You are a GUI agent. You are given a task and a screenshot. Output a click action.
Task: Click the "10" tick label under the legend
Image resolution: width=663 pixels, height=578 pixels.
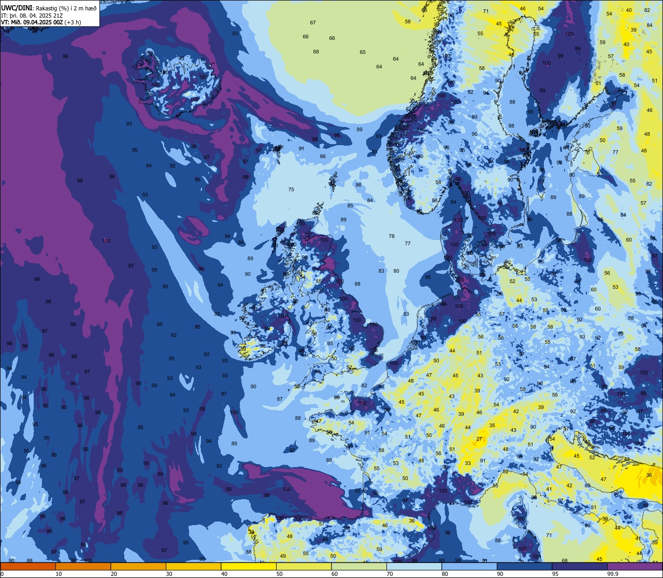click(59, 573)
